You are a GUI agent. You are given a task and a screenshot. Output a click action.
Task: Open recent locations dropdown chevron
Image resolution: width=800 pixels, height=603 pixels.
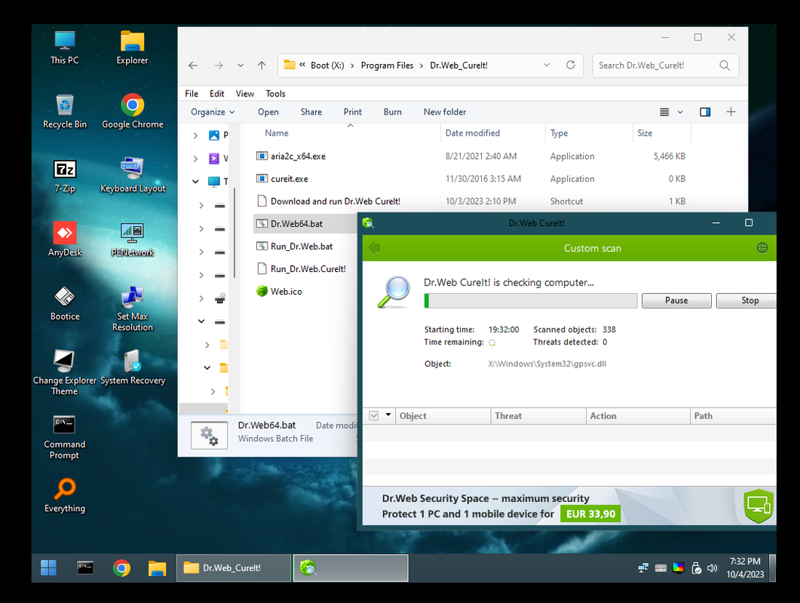tap(241, 66)
